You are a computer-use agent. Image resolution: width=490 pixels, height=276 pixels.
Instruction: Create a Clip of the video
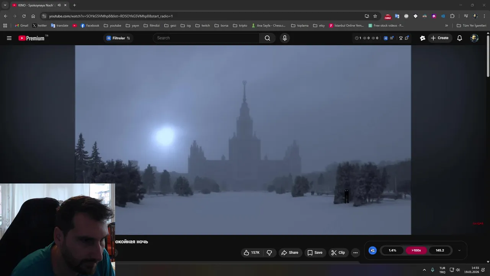338,253
